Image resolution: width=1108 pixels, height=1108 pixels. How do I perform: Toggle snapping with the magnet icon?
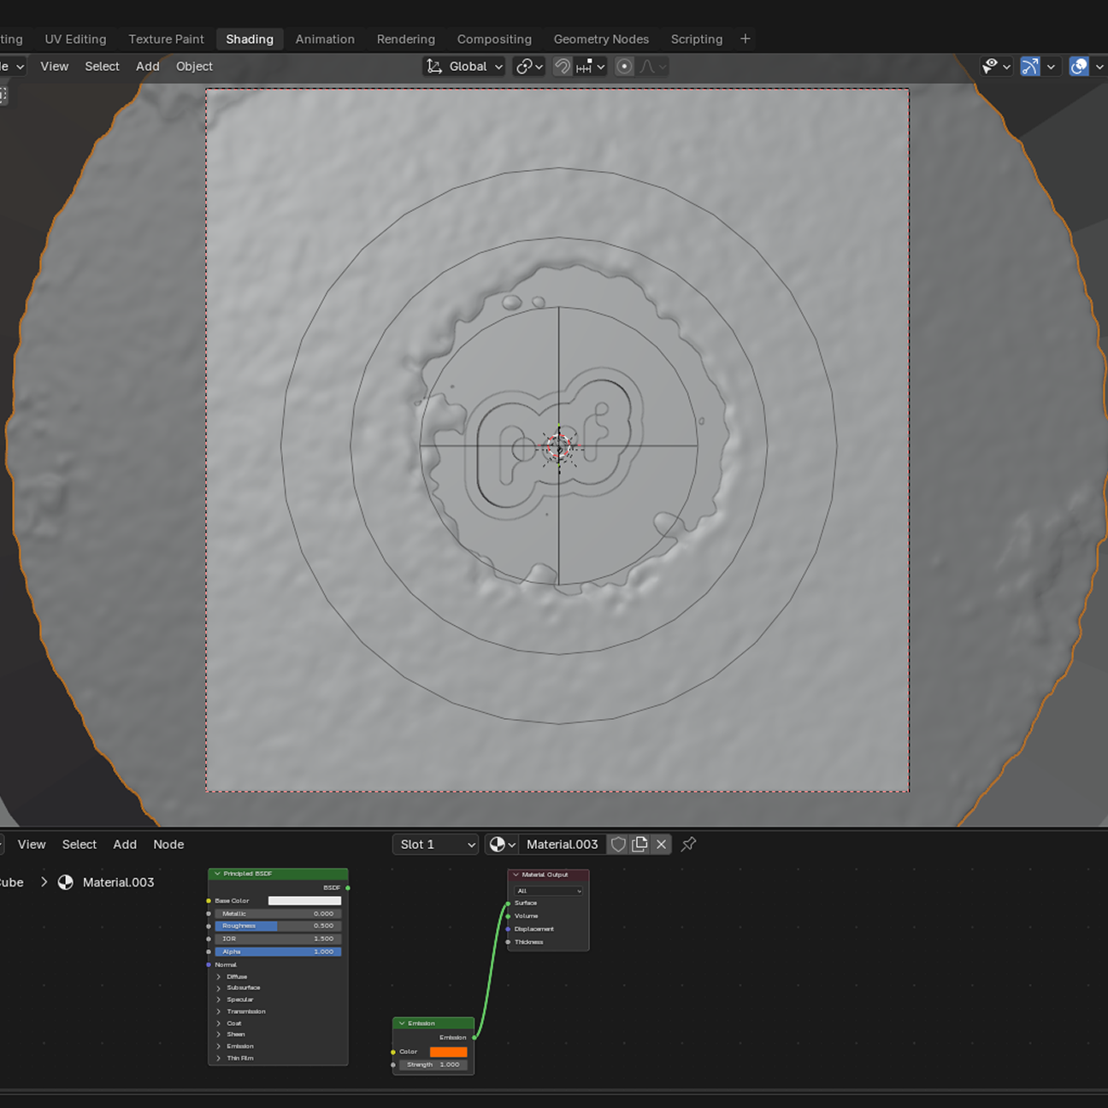(x=563, y=66)
